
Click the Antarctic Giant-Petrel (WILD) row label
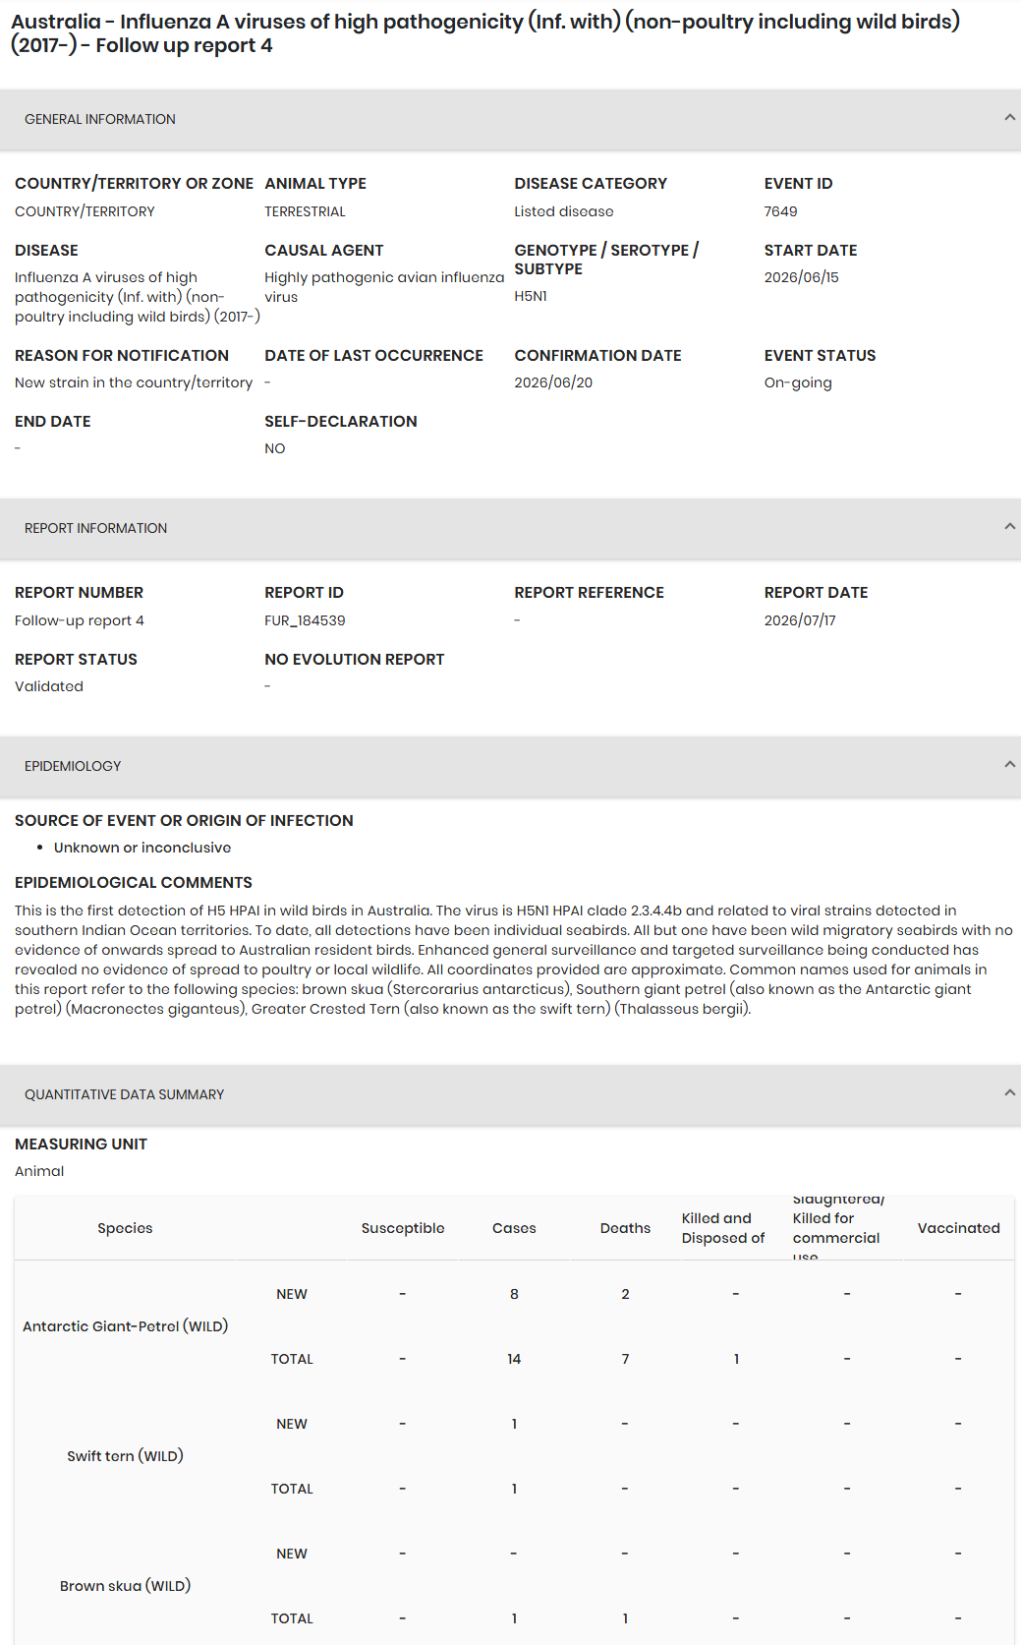[125, 1326]
